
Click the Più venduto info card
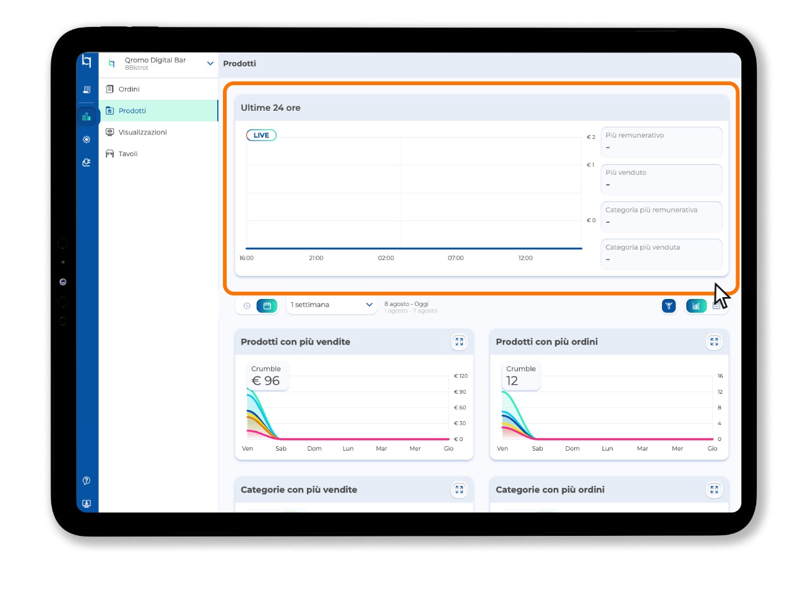pyautogui.click(x=661, y=179)
